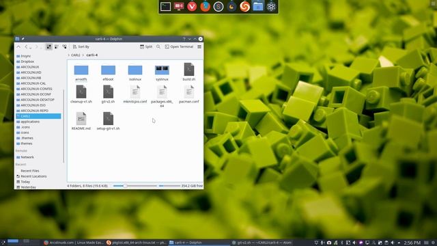Viewport: 437px width, 246px height.
Task: Click the clock showing 2:56 PM
Action: pos(412,243)
